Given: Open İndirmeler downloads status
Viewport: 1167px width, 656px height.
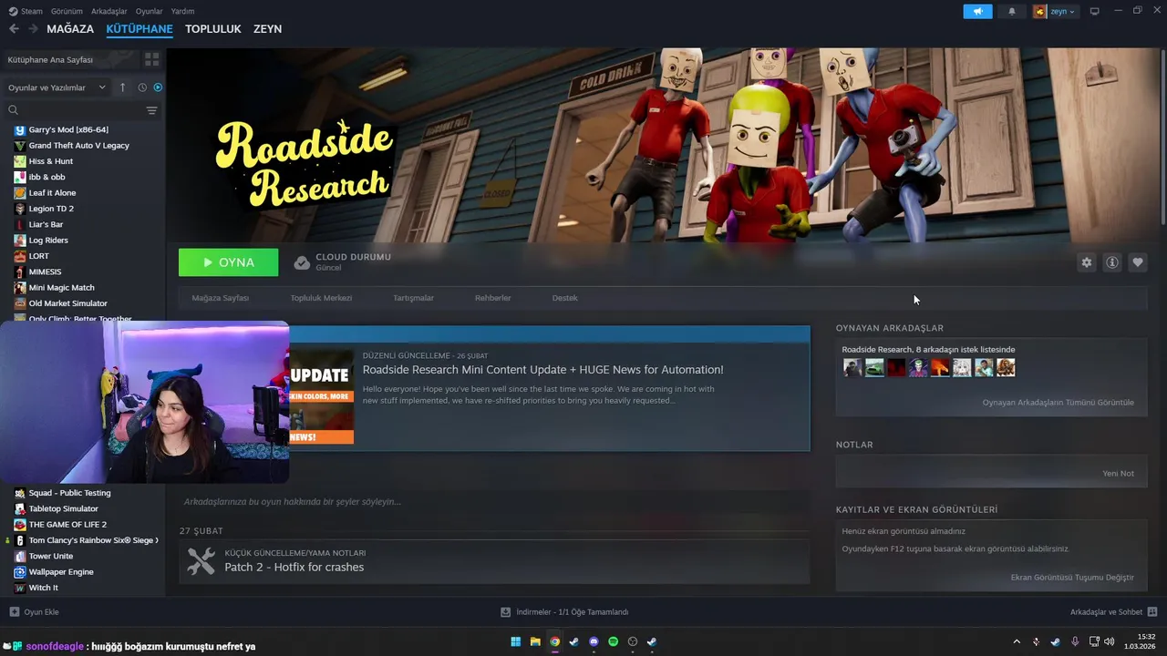Looking at the screenshot, I should pyautogui.click(x=564, y=612).
